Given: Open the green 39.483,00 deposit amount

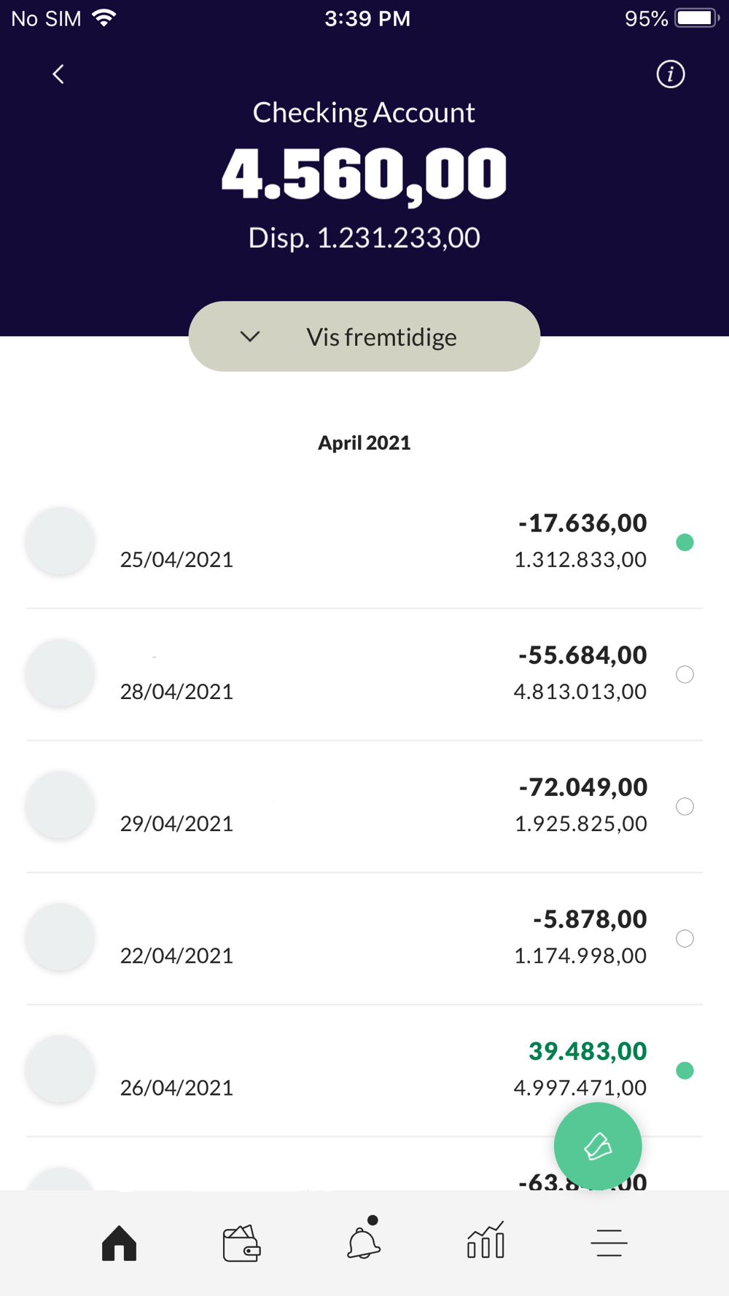Looking at the screenshot, I should point(588,1051).
